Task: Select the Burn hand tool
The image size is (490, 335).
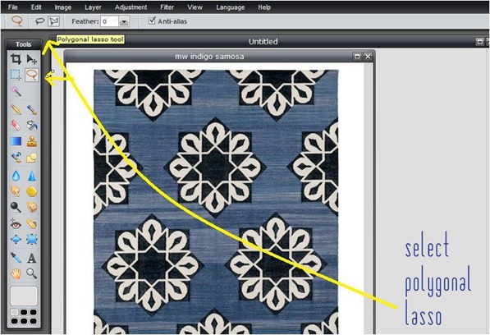Action: tap(31, 207)
